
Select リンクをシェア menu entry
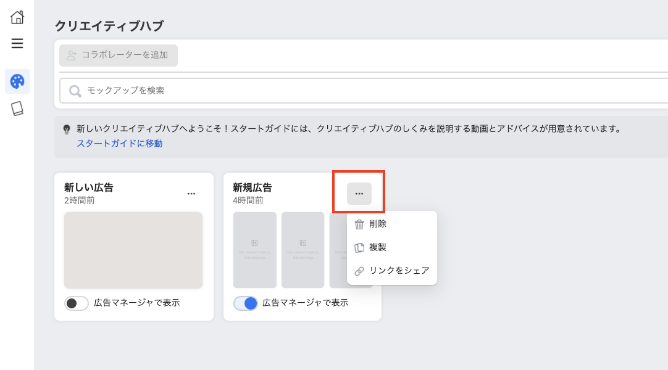[399, 271]
